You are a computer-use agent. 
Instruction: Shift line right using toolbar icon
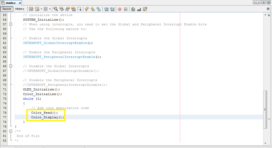coord(112,9)
